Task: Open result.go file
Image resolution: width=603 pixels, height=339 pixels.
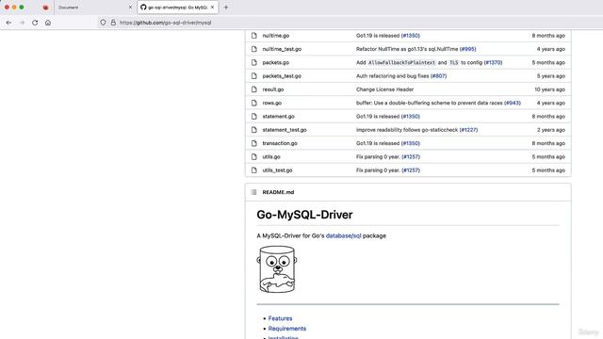Action: click(x=273, y=89)
